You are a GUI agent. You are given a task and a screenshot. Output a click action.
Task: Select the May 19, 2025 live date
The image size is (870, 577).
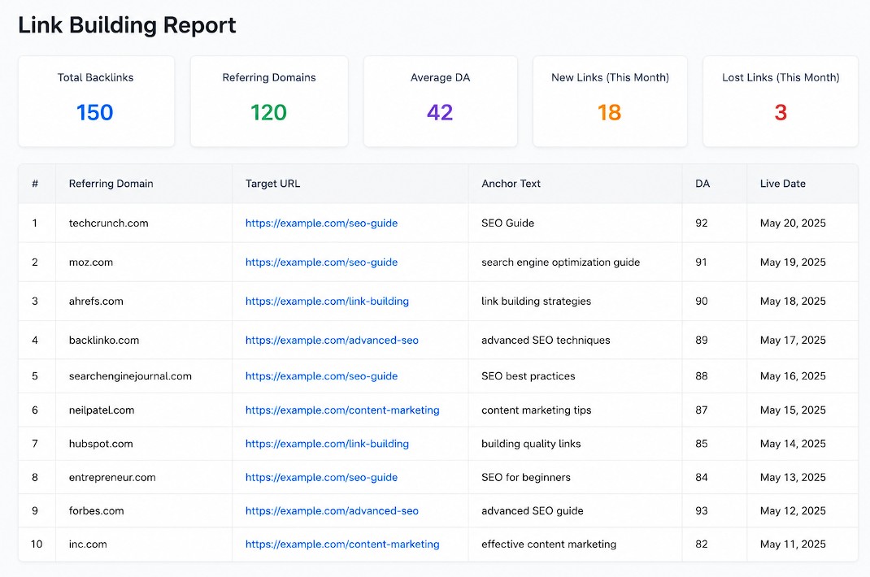pos(793,262)
